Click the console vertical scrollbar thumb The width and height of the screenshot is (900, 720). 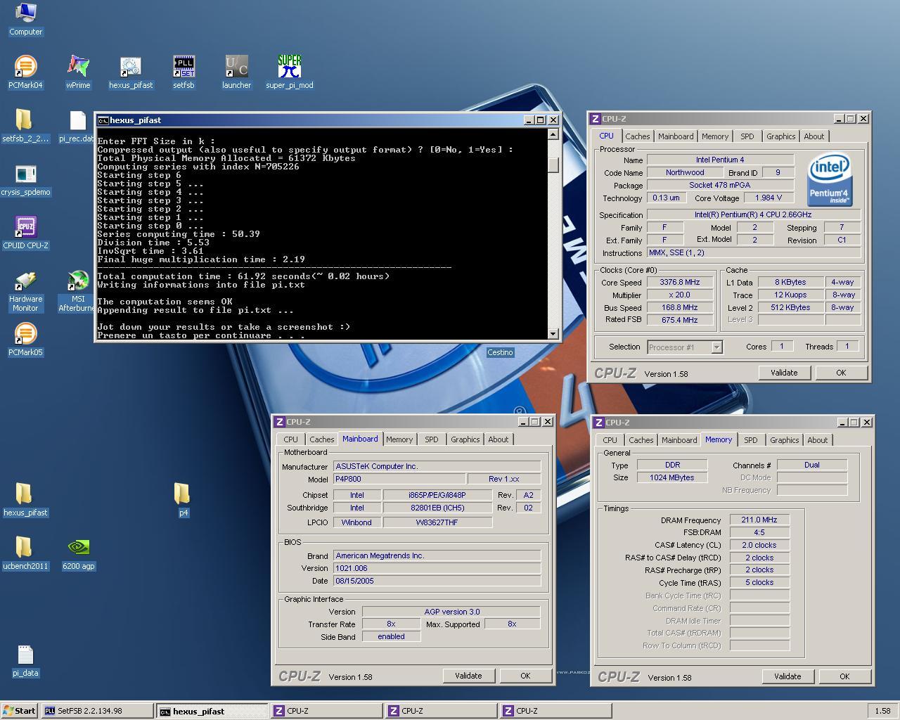[x=553, y=165]
